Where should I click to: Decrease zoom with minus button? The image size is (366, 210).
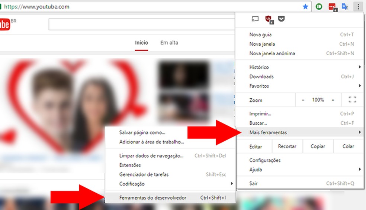(x=303, y=100)
